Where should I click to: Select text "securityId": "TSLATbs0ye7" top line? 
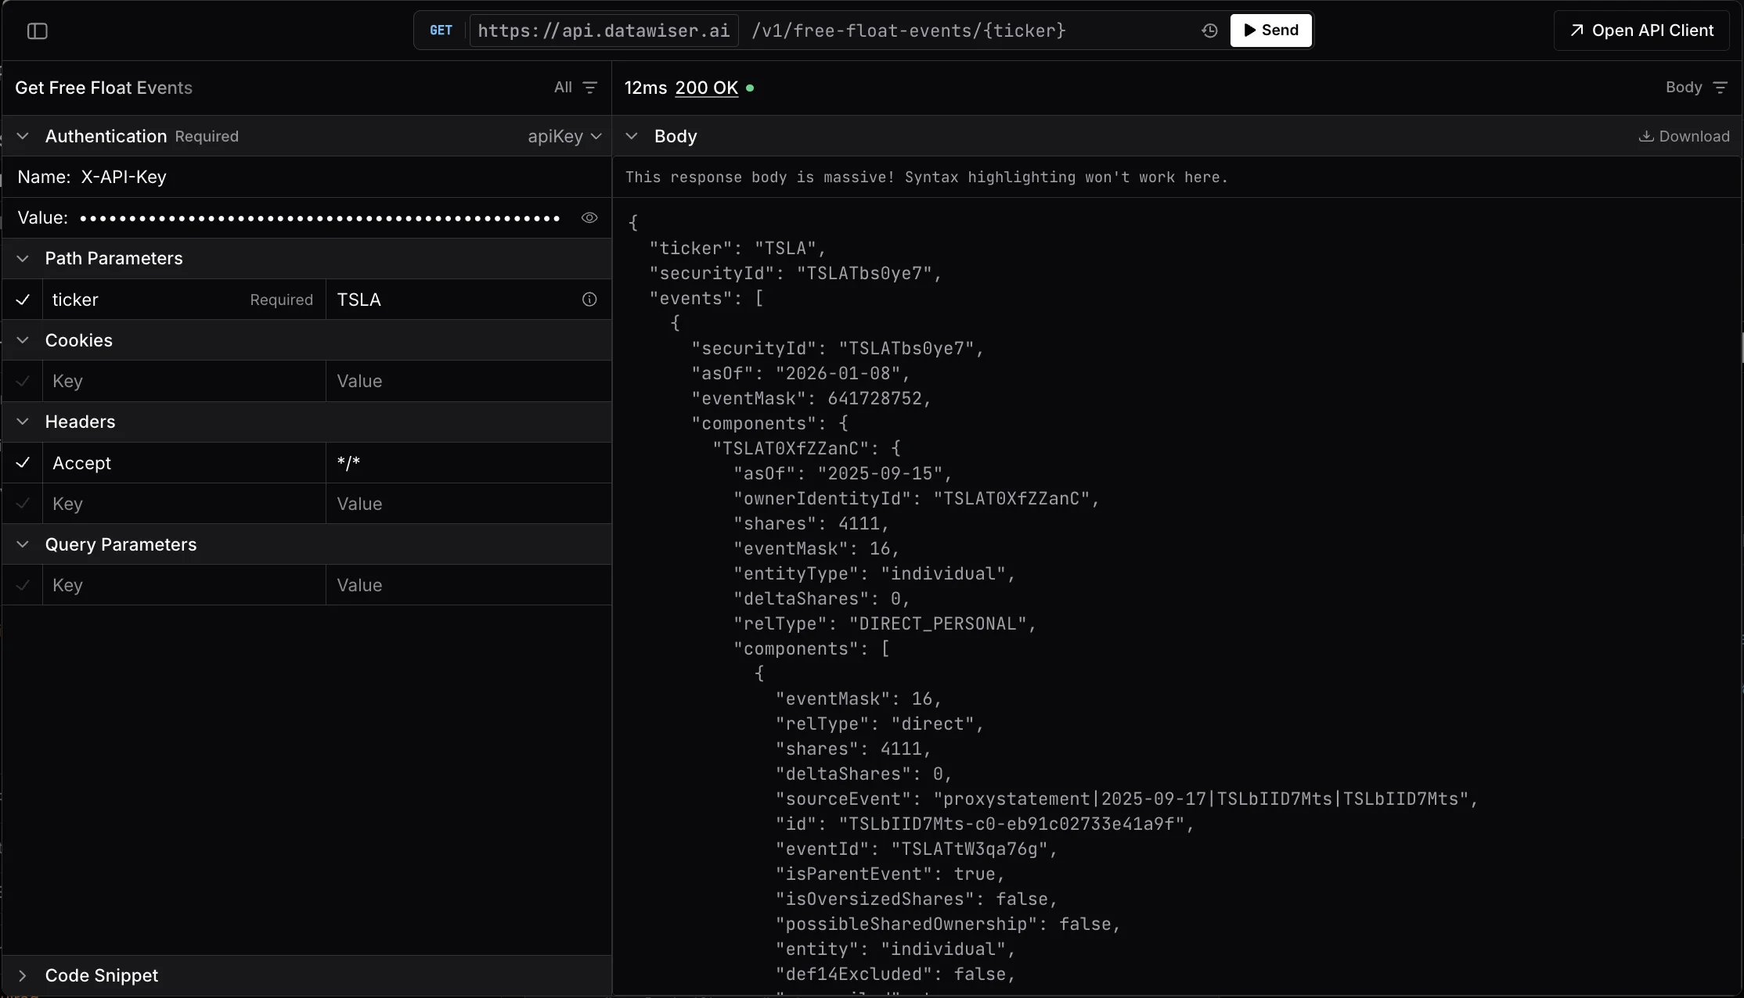[795, 274]
